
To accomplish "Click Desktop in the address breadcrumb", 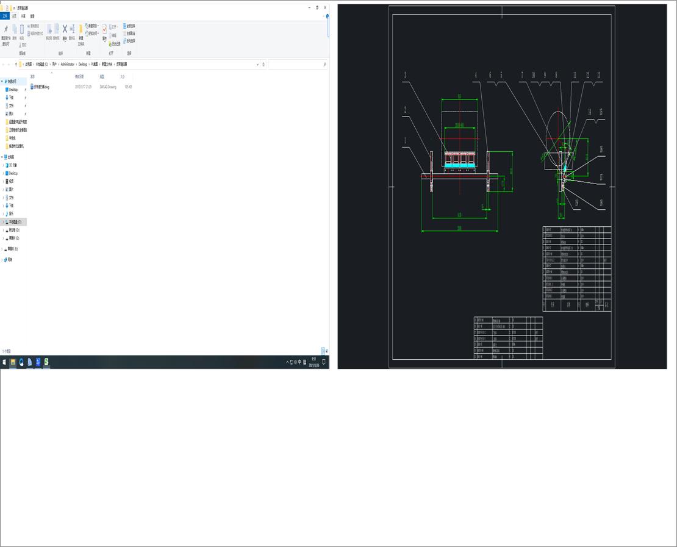I will (x=82, y=64).
